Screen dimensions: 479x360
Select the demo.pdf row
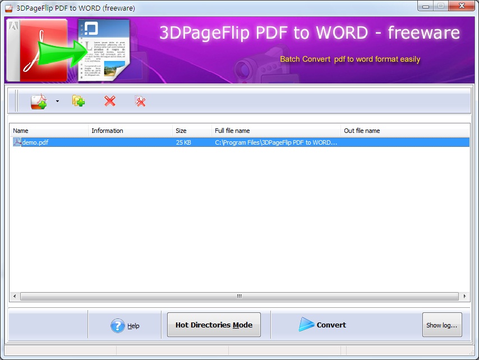tap(240, 142)
